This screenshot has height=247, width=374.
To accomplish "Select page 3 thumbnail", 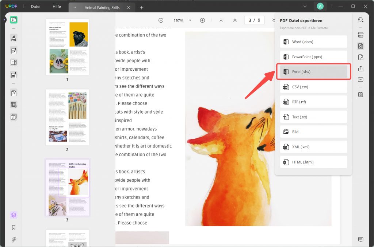I will tap(68, 188).
